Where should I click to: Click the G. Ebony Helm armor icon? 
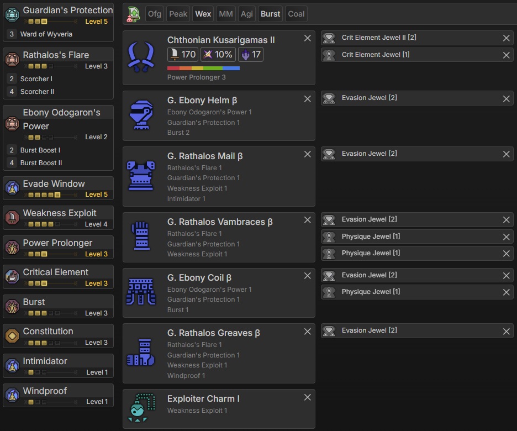[x=141, y=115]
